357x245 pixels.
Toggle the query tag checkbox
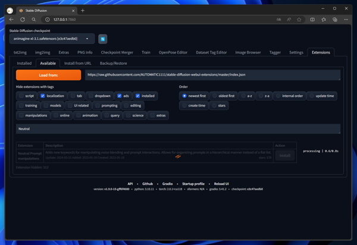107,115
